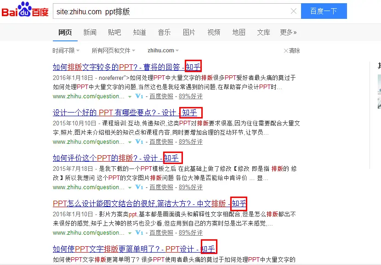381x265 pixels.
Task: Open the 贴吧 tab
Action: point(114,32)
